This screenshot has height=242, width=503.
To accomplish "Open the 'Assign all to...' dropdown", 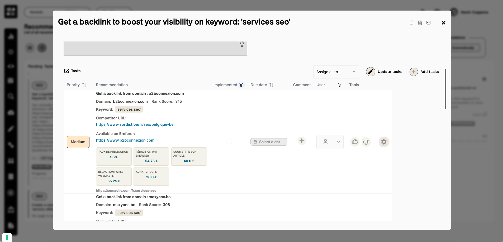I will [x=336, y=72].
